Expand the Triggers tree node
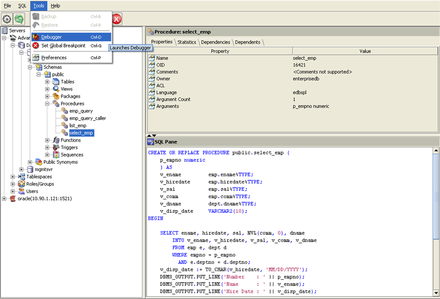Screen dimensions: 440x299 click(x=47, y=147)
